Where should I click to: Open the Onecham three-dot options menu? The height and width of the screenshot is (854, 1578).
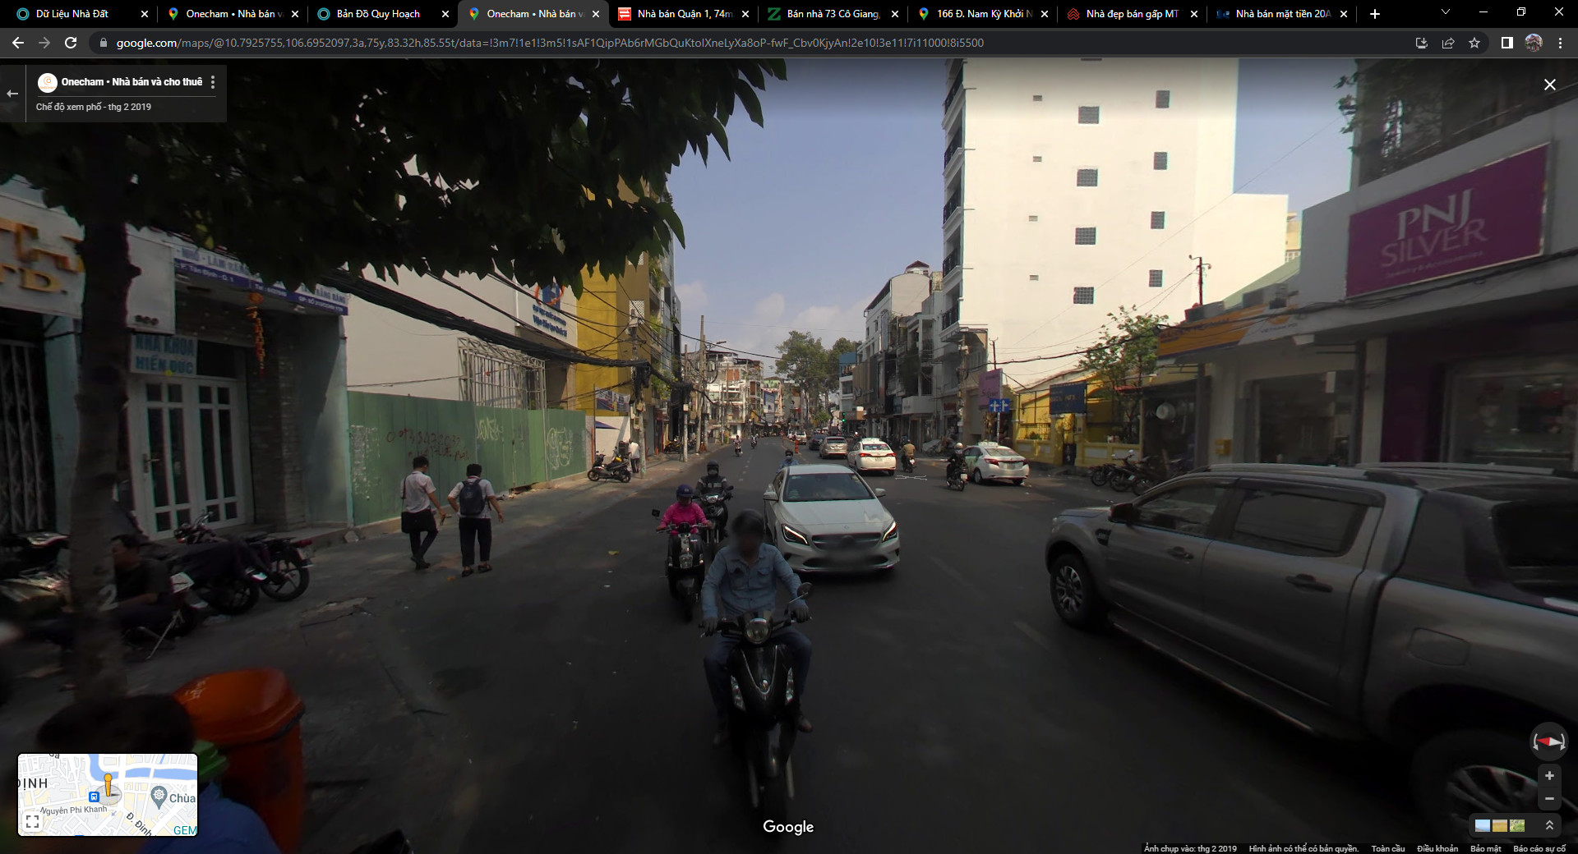tap(213, 82)
